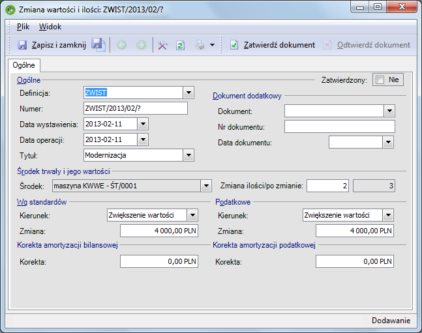Open the tools (hammer and wrench) icon
The image size is (422, 333).
click(x=163, y=45)
